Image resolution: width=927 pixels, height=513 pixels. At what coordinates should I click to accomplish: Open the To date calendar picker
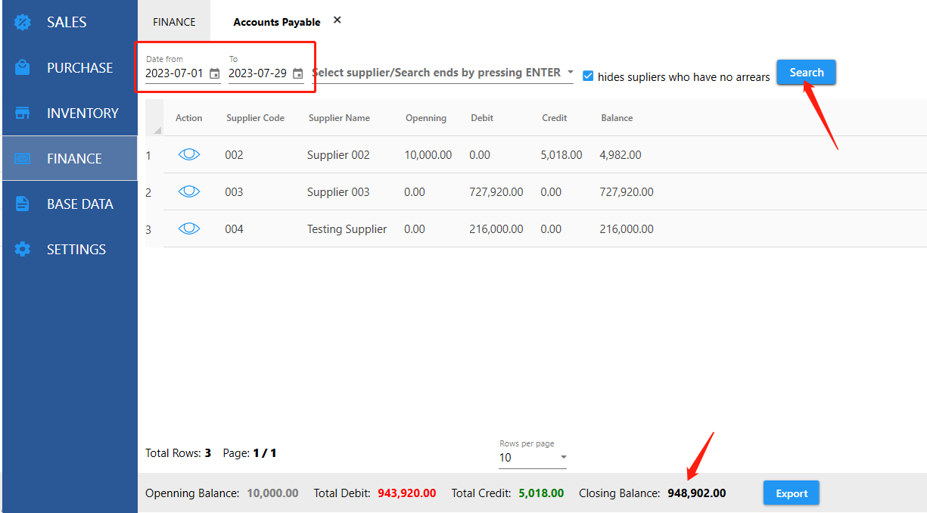click(298, 73)
